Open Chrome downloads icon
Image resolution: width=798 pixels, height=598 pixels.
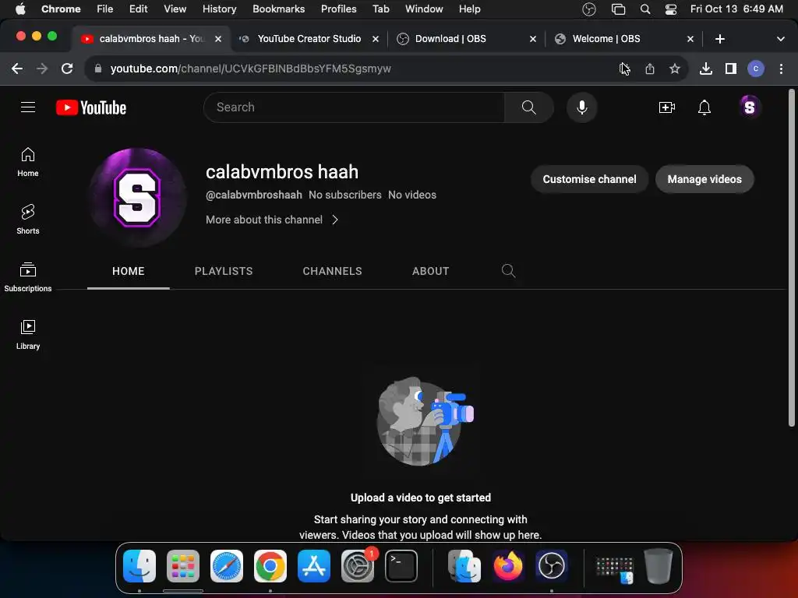(706, 69)
